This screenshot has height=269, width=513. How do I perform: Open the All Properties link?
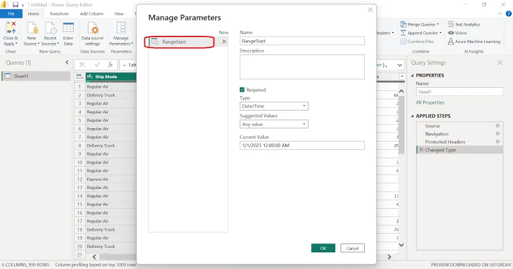(x=430, y=102)
